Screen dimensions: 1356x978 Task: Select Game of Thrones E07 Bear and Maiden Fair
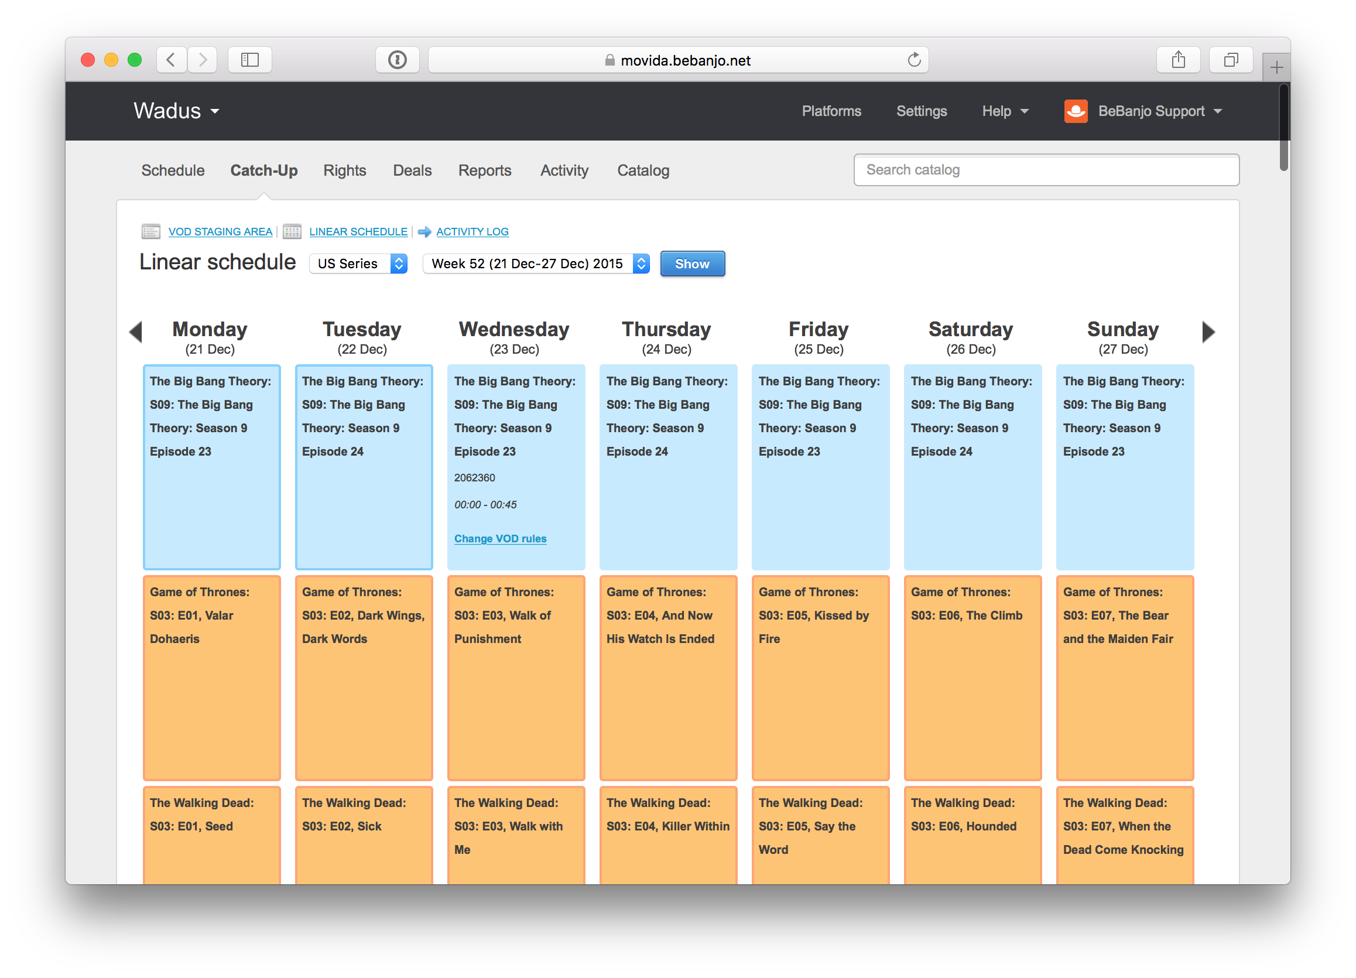point(1125,678)
